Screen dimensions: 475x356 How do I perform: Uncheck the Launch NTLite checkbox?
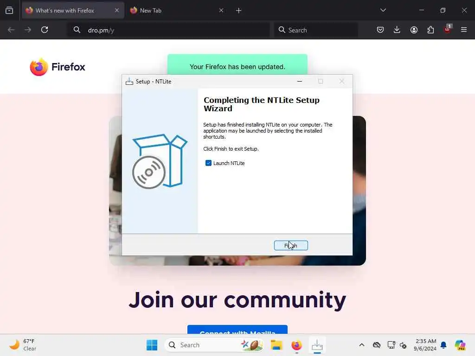coord(208,163)
